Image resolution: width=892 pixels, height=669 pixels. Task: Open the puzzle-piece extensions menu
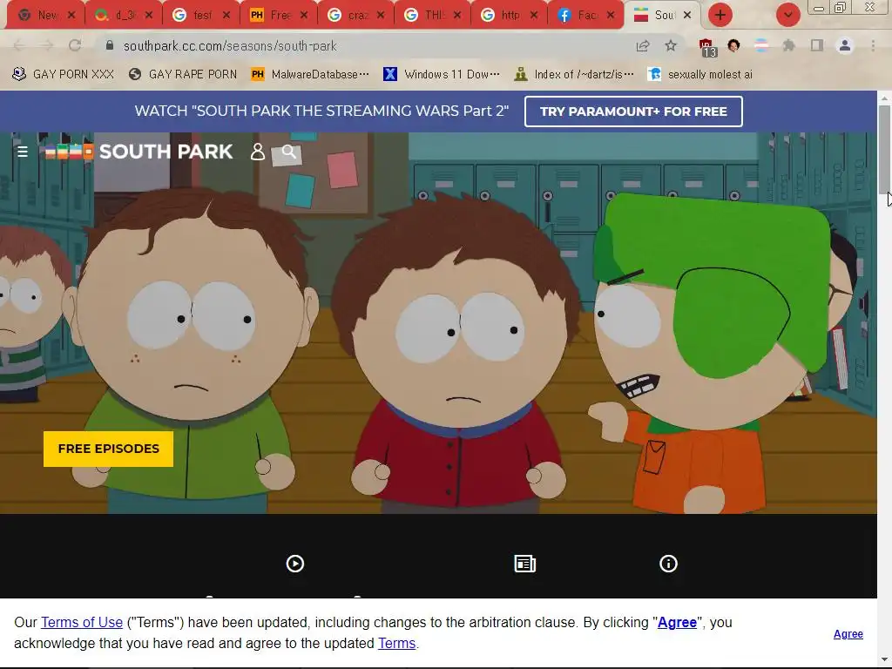pos(788,45)
